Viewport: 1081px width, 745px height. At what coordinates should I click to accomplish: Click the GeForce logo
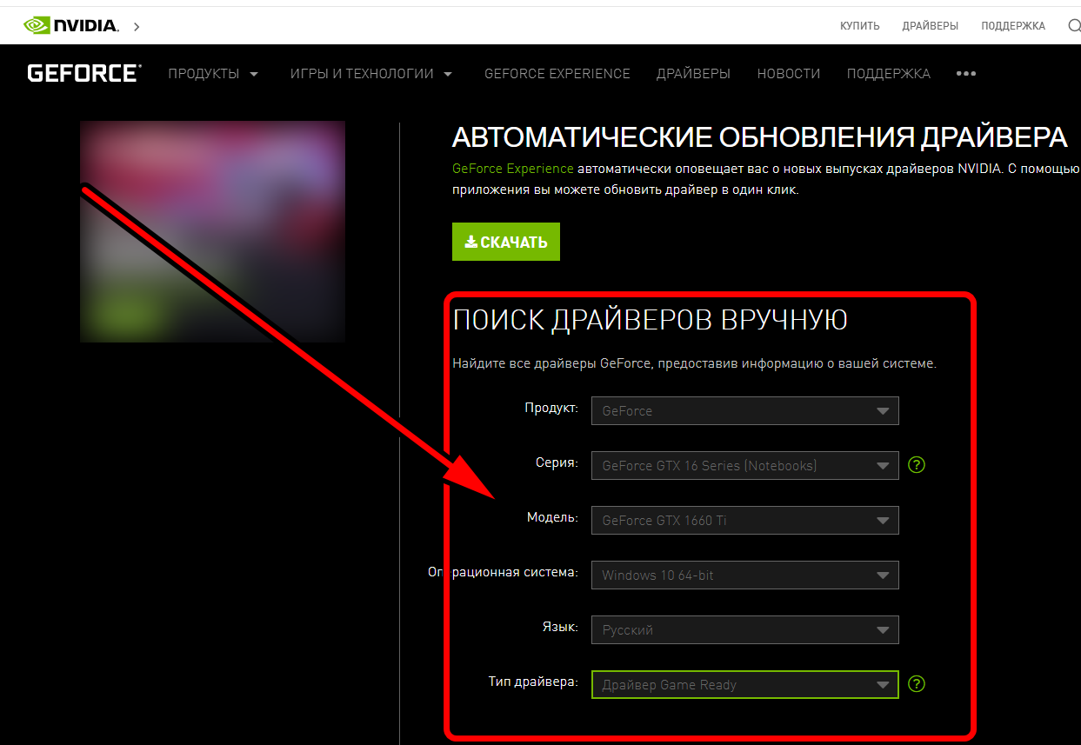click(83, 73)
